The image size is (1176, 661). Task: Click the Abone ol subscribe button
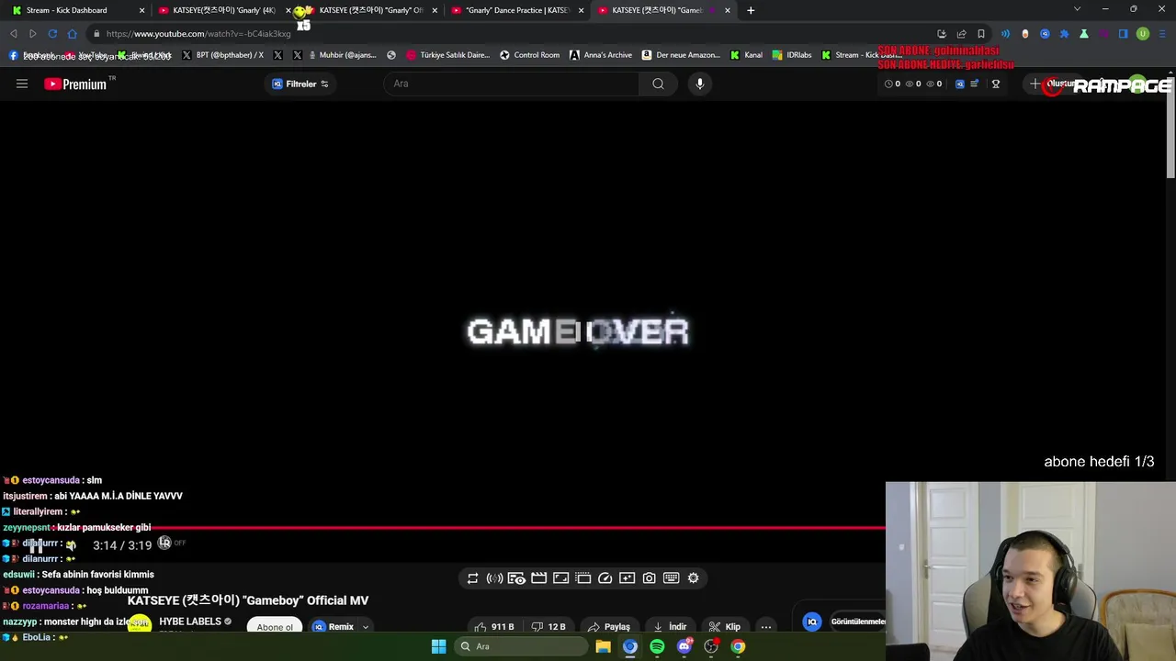tap(275, 627)
